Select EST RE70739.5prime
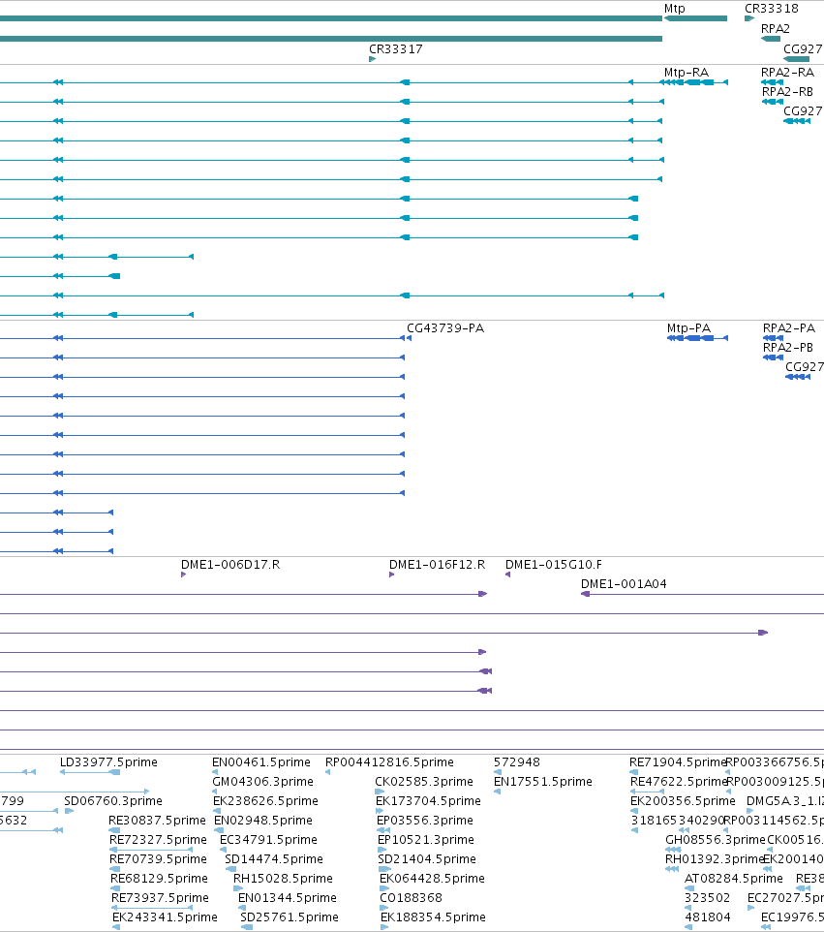Viewport: 824px width, 932px height. click(158, 859)
